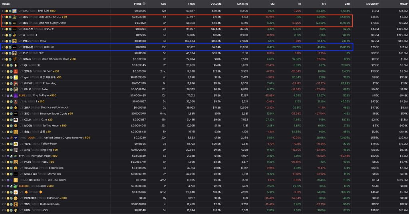Click the PEPECOIN token logo icon
The height and width of the screenshot is (214, 409).
point(15,198)
